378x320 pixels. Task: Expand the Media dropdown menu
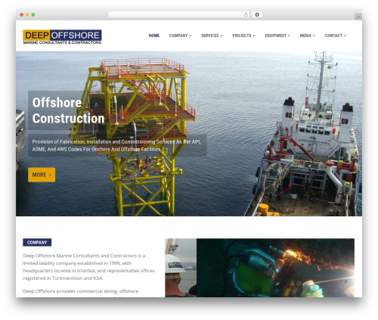tap(307, 36)
